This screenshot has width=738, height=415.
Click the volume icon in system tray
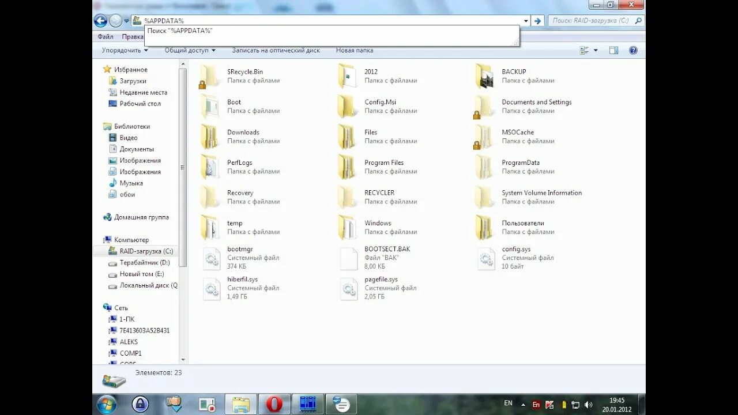[588, 405]
